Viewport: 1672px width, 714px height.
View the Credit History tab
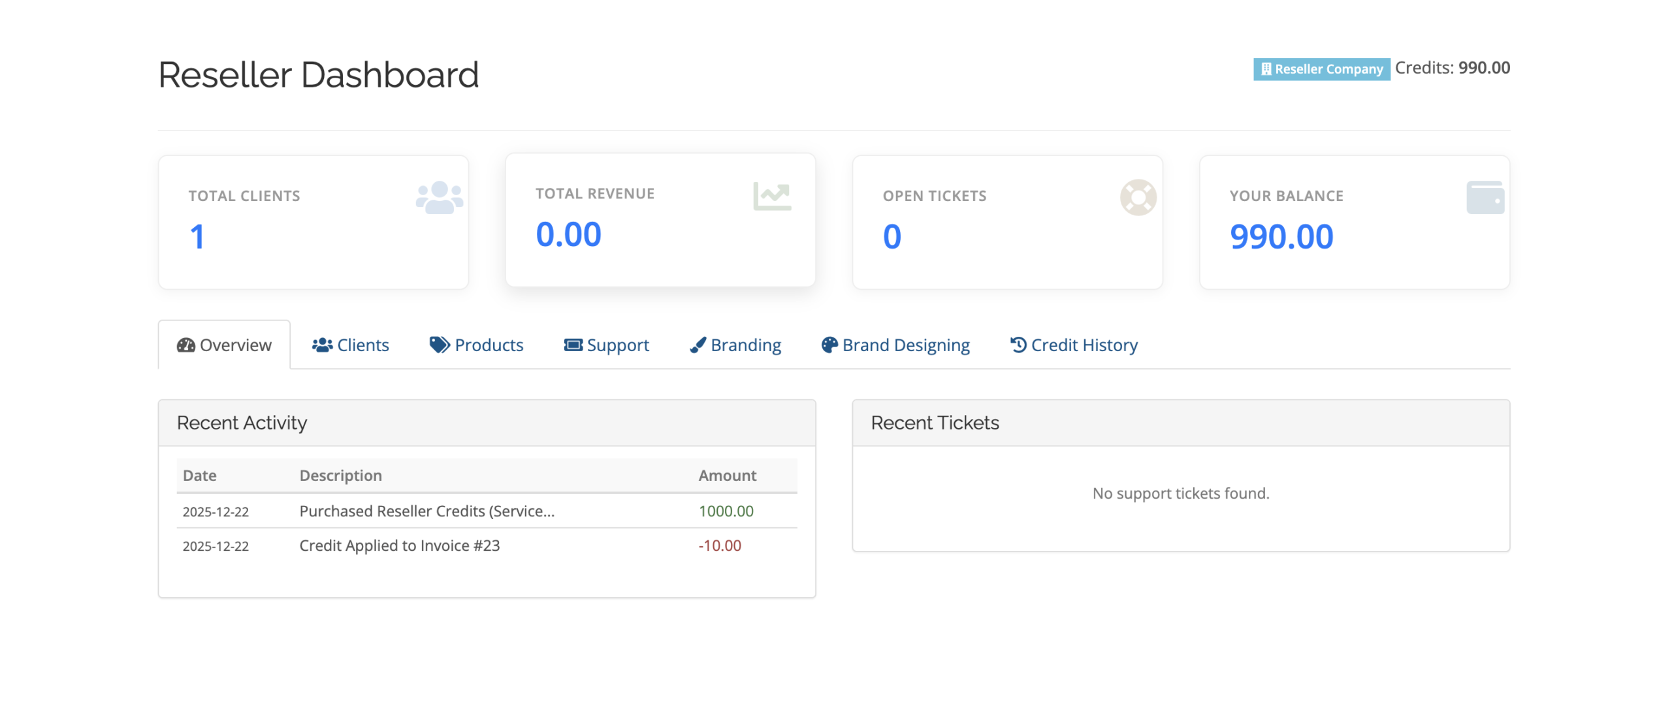[x=1074, y=345]
